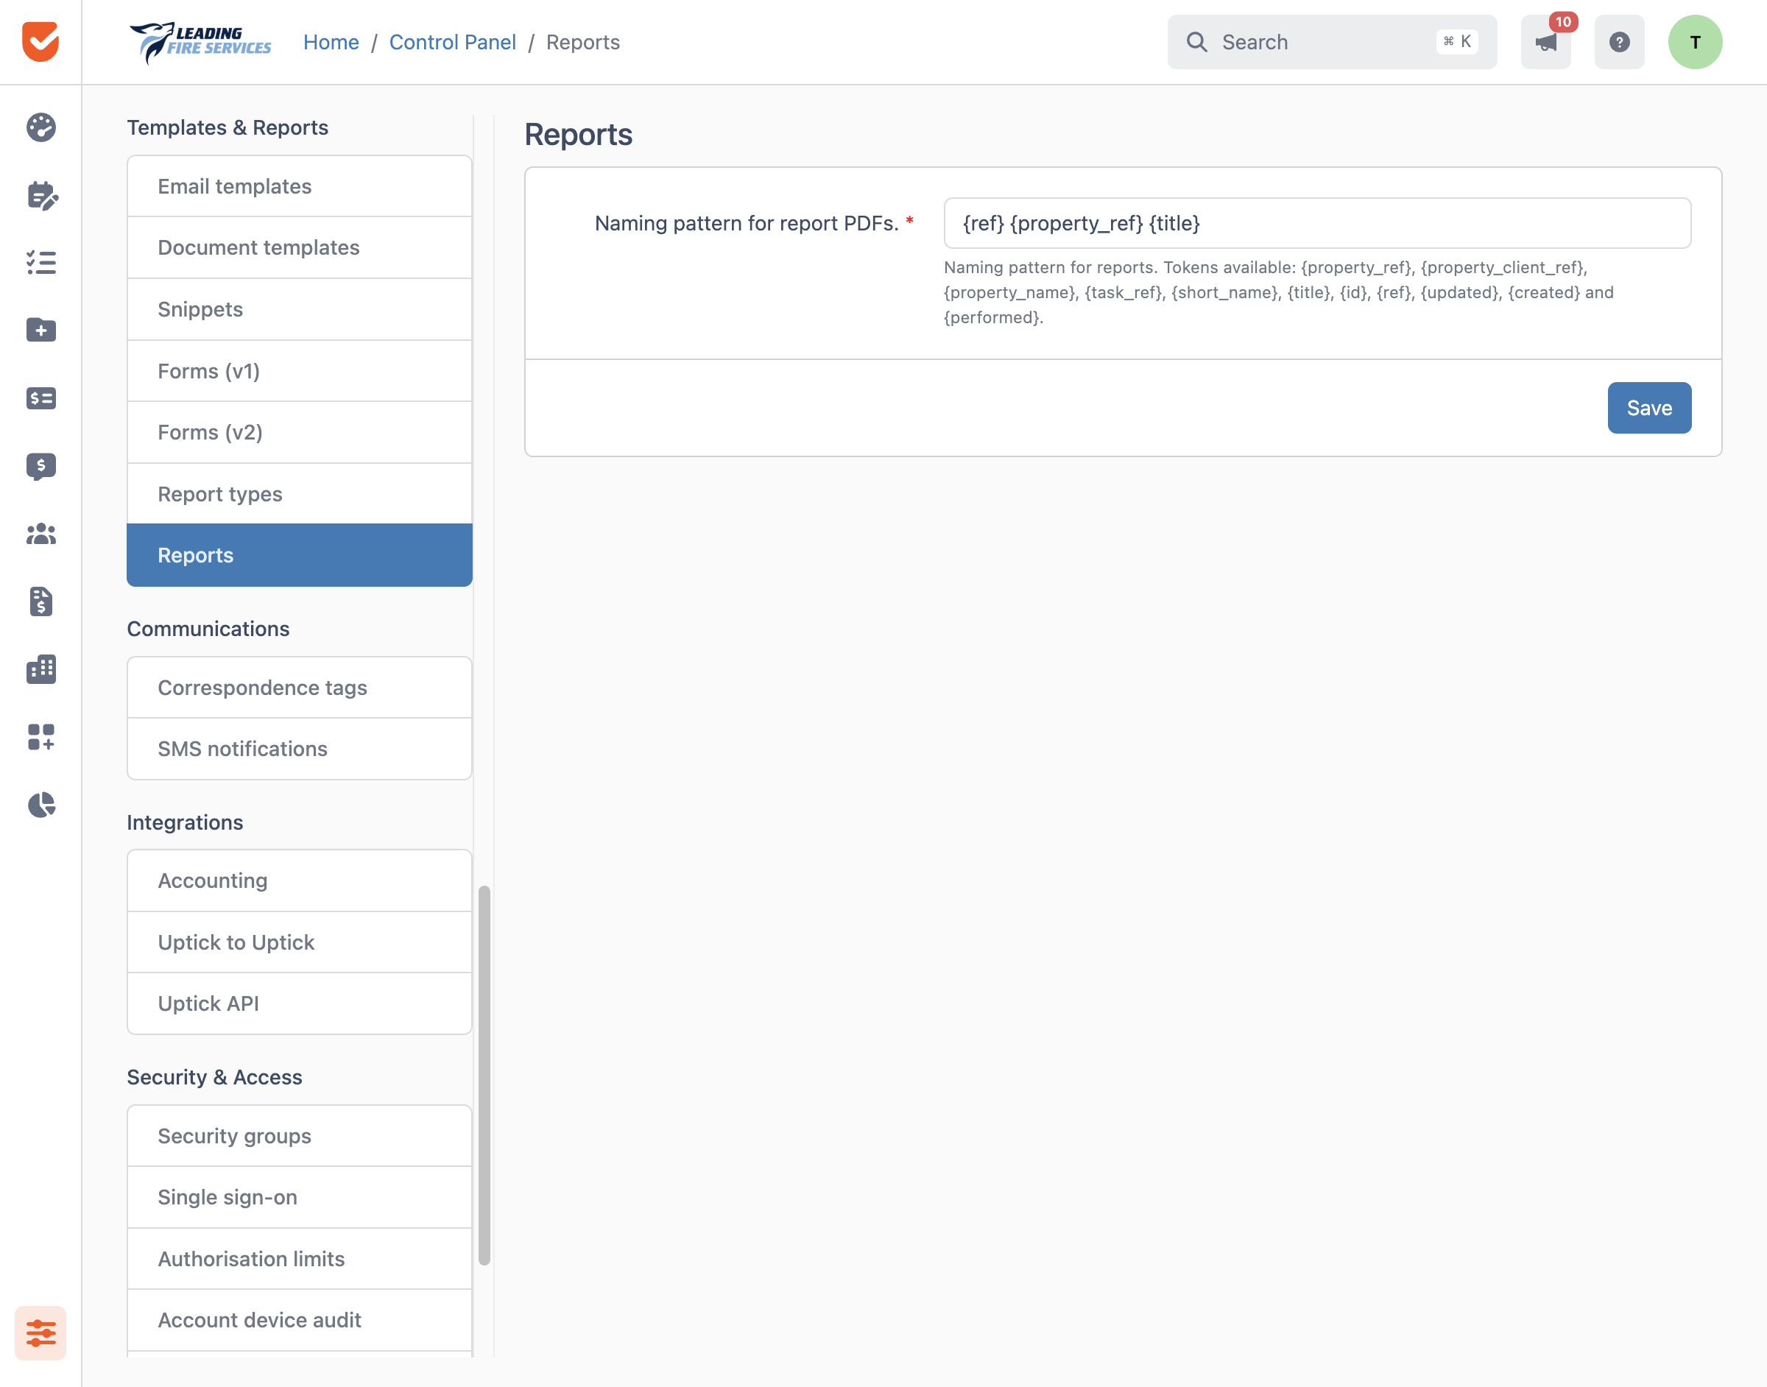Open the tasks checklist icon in sidebar

point(40,262)
